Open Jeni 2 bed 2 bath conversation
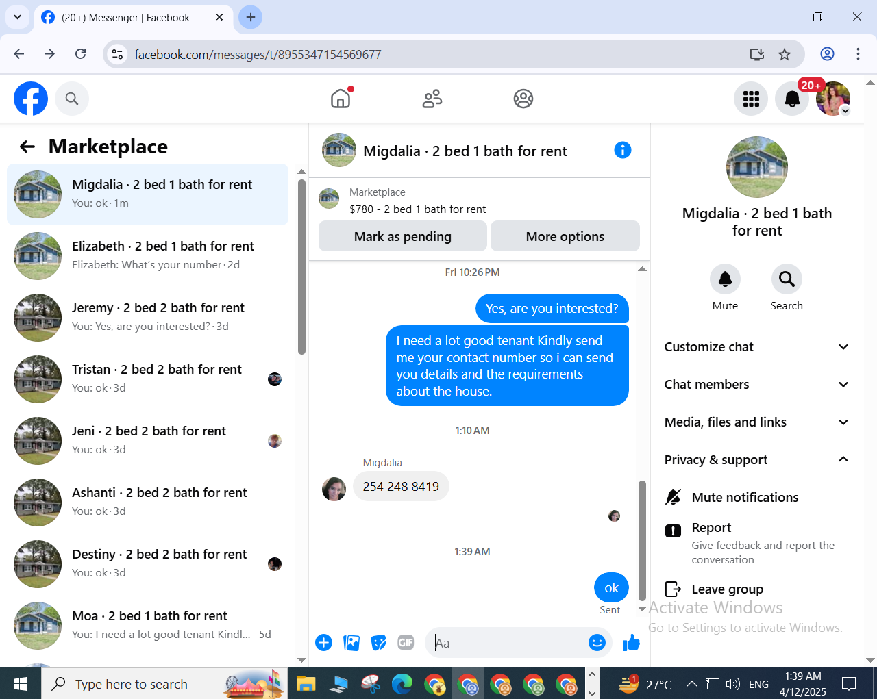 pyautogui.click(x=147, y=441)
